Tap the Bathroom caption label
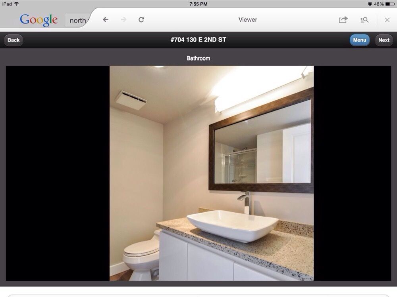The image size is (397, 297). click(198, 58)
